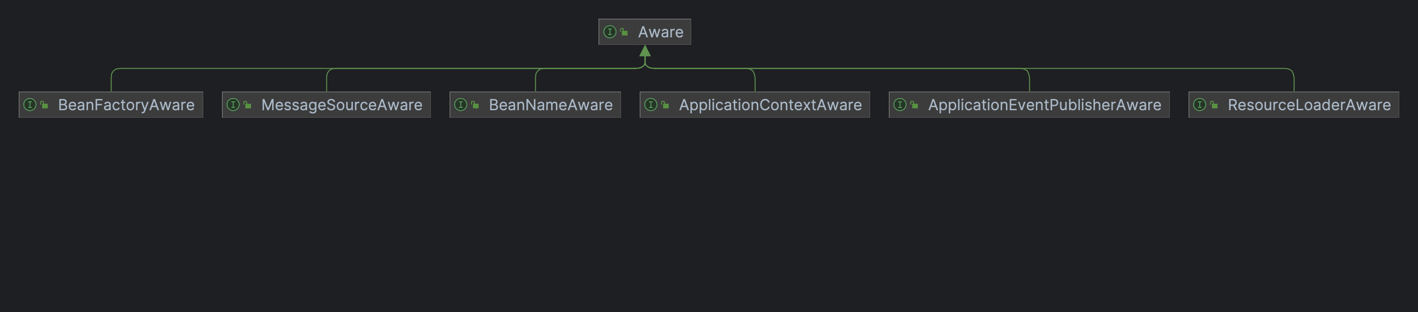Select the Aware interface node
The image size is (1418, 312).
click(644, 32)
